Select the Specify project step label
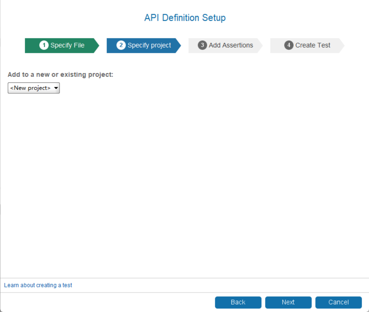 [x=149, y=45]
